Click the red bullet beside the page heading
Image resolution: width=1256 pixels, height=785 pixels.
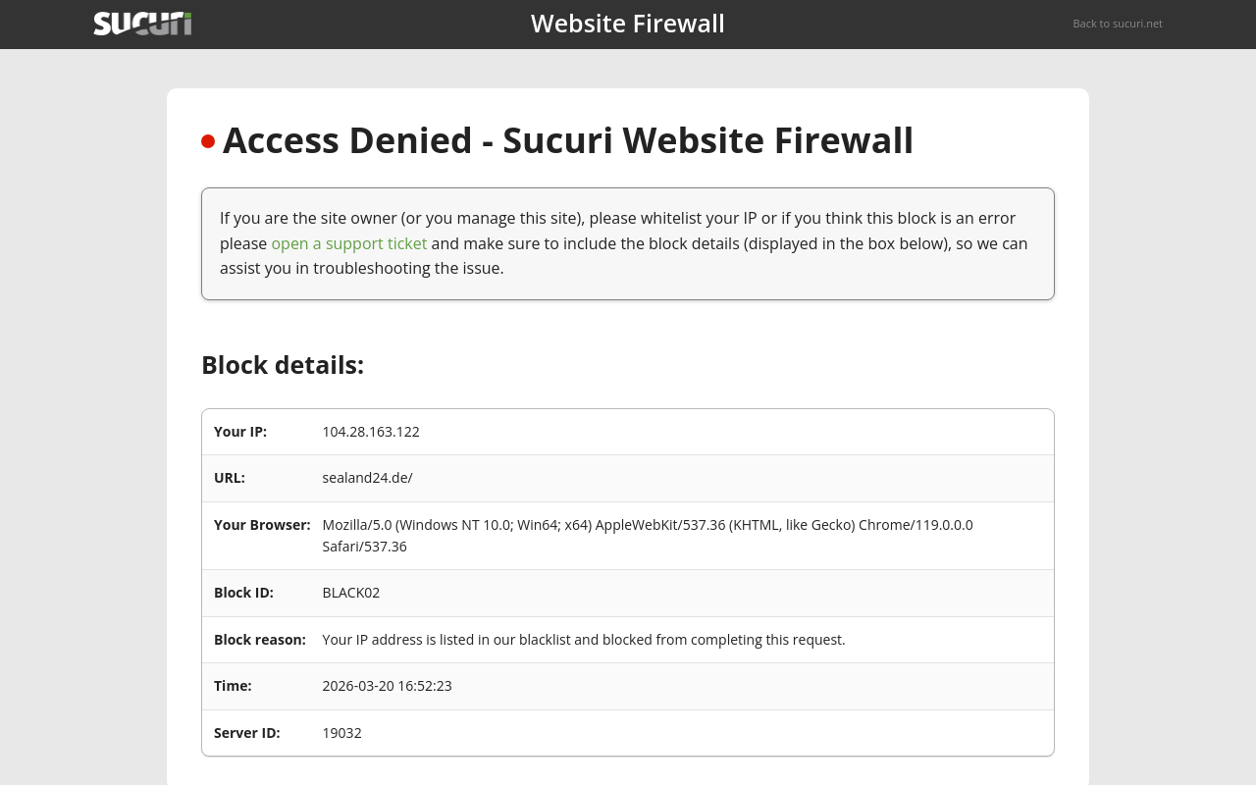pyautogui.click(x=205, y=139)
